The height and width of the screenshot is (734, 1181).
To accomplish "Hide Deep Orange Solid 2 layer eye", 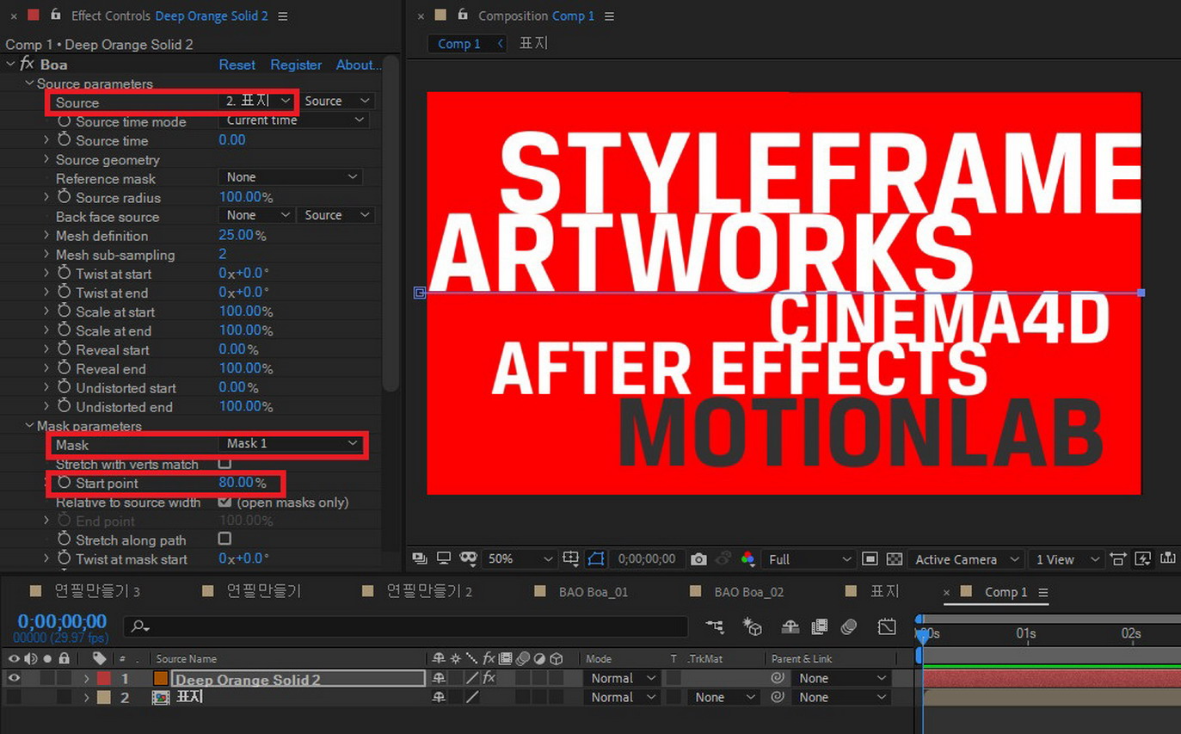I will click(14, 678).
